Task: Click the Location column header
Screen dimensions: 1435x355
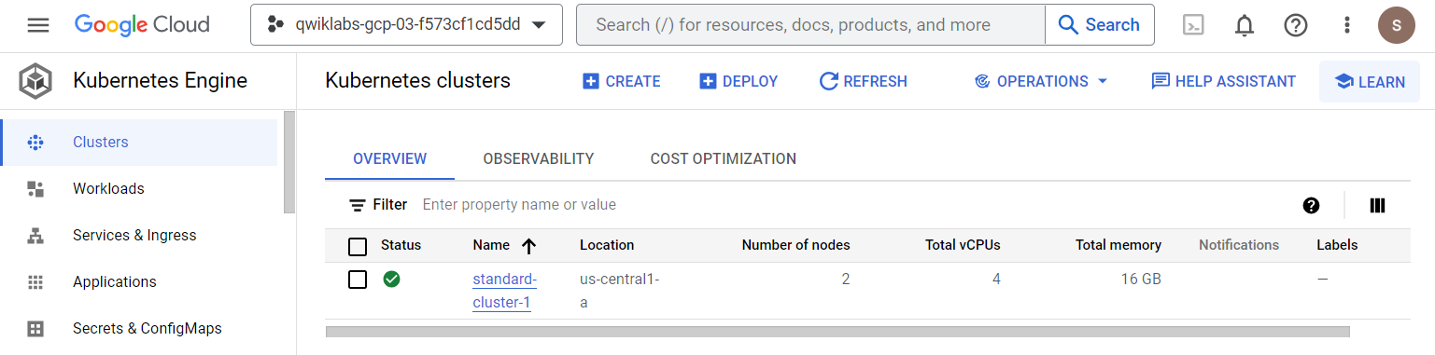Action: point(607,246)
